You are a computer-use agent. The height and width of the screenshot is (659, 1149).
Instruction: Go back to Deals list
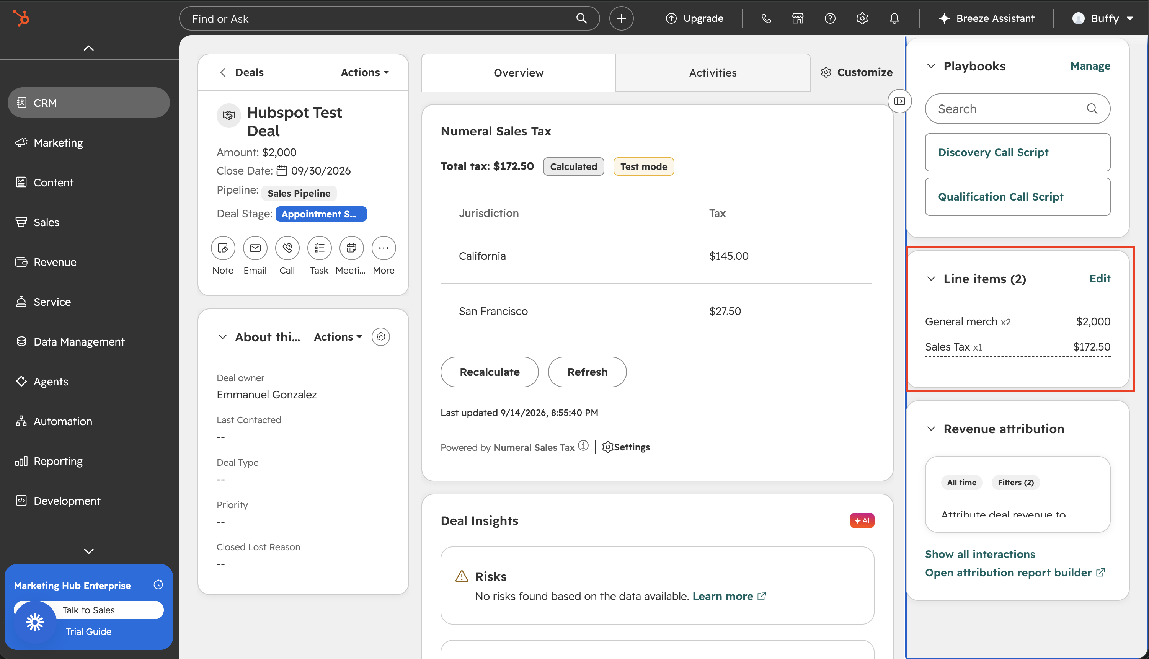coord(242,72)
